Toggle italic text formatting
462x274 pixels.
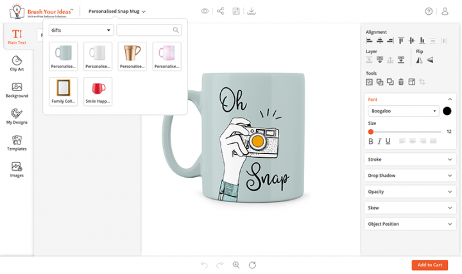pyautogui.click(x=379, y=141)
